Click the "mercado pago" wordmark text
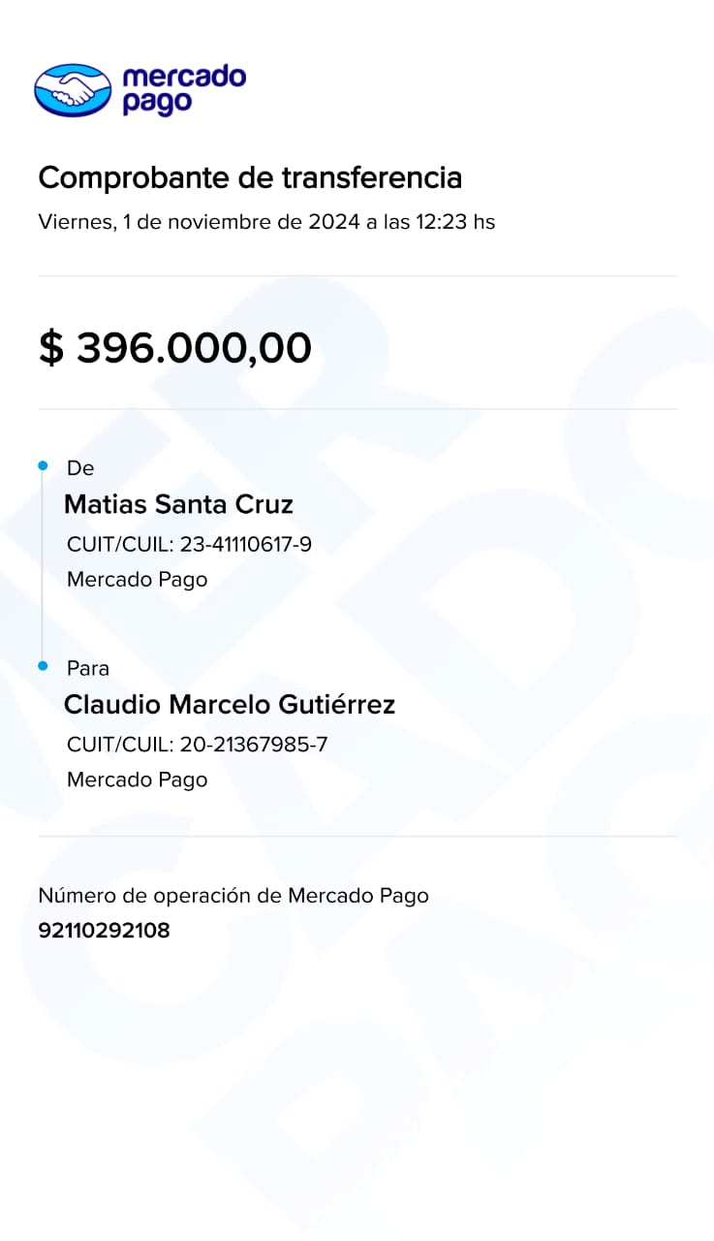The width and height of the screenshot is (714, 1241). pyautogui.click(x=184, y=90)
